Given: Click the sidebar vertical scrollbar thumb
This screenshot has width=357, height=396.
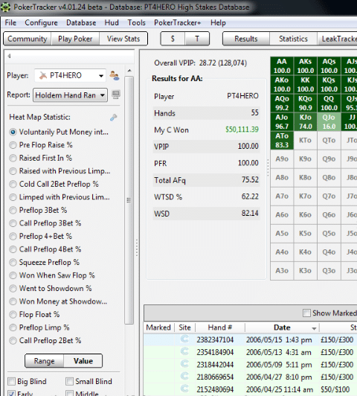Looking at the screenshot, I should point(129,200).
